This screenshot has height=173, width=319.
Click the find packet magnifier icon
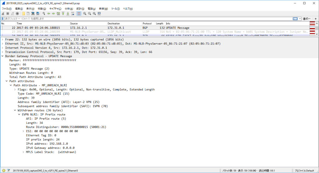pos(44,14)
